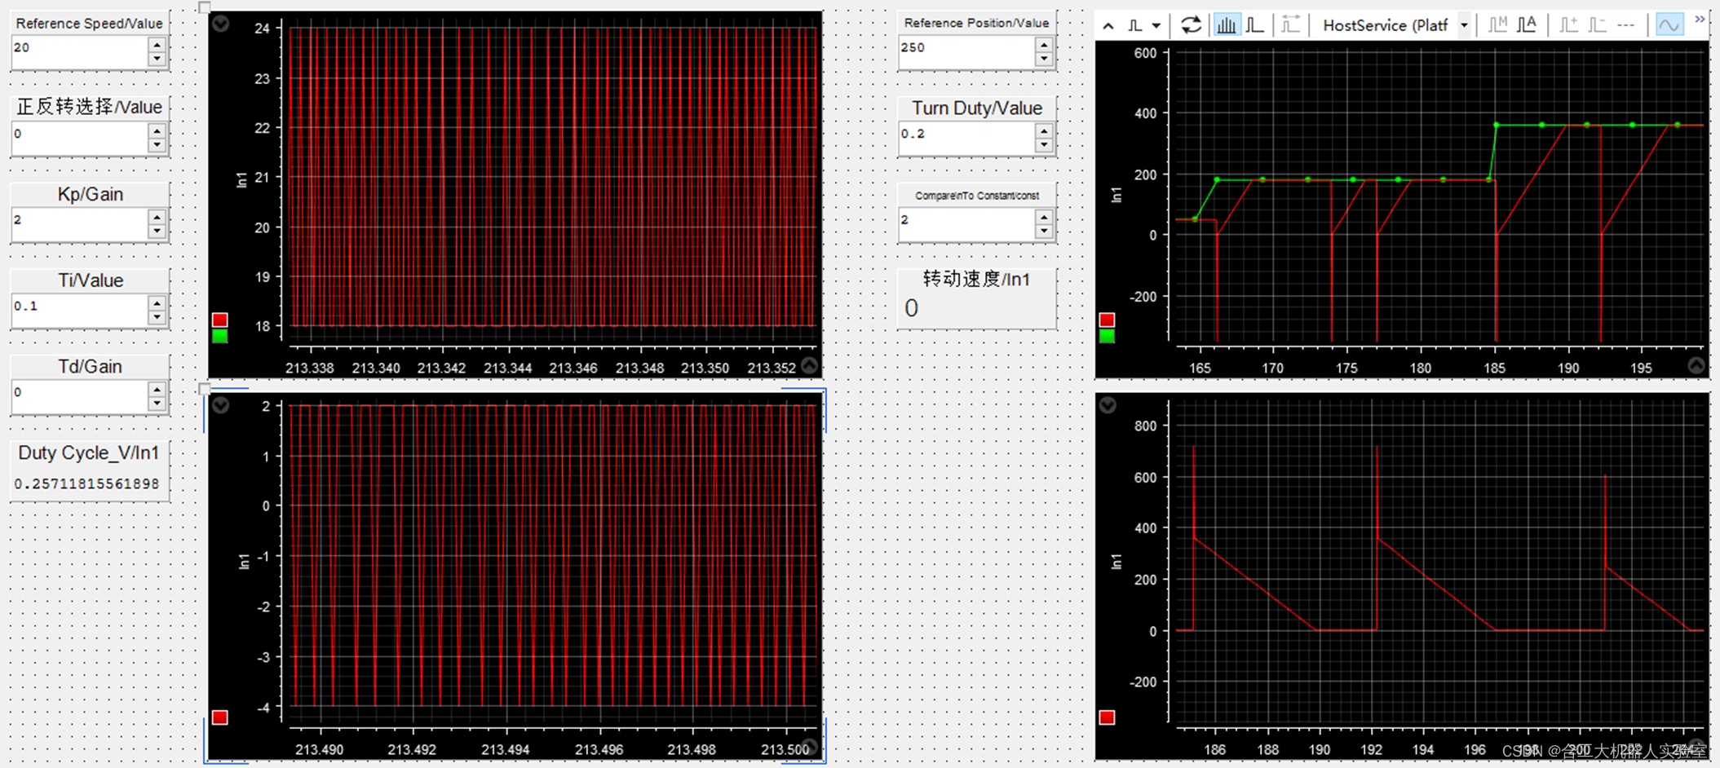Click the Turn Duty/Value label
The width and height of the screenshot is (1720, 768).
[x=976, y=108]
